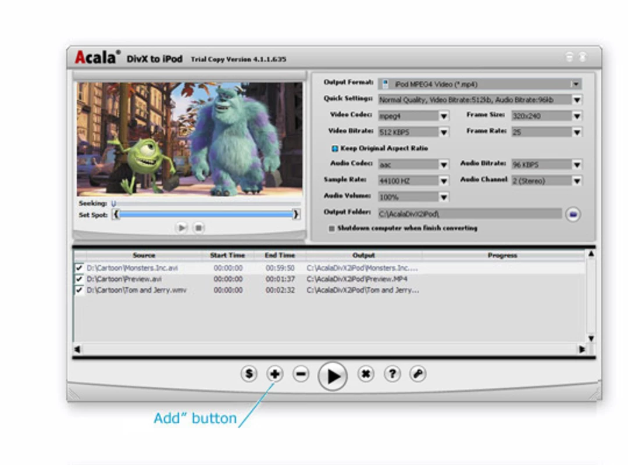
Task: Browse for output folder with round button
Action: point(573,214)
